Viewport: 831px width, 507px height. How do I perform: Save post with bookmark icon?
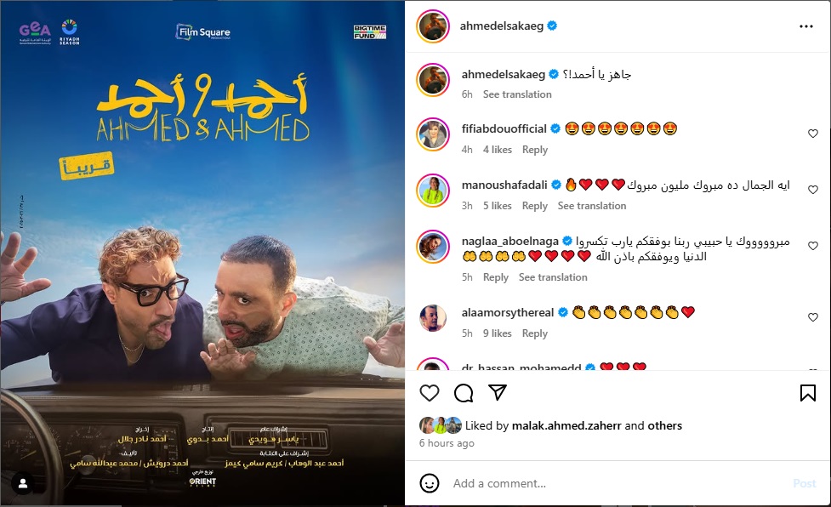[x=808, y=393]
